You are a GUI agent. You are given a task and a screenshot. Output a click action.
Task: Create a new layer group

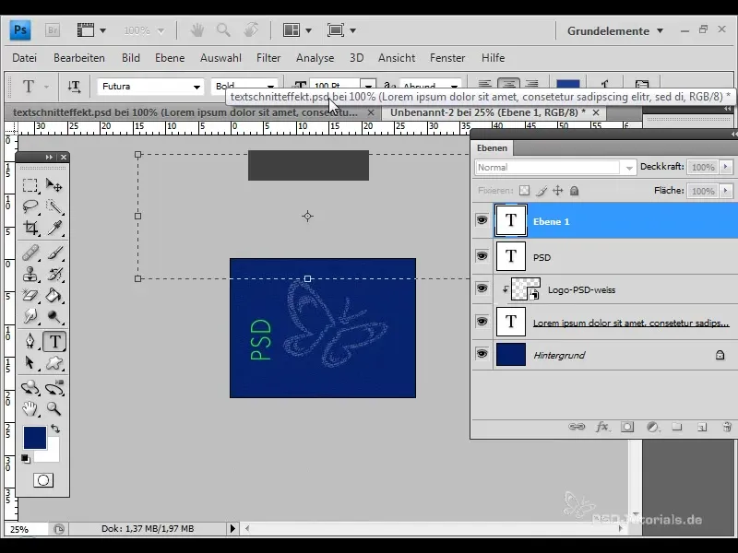tap(677, 427)
